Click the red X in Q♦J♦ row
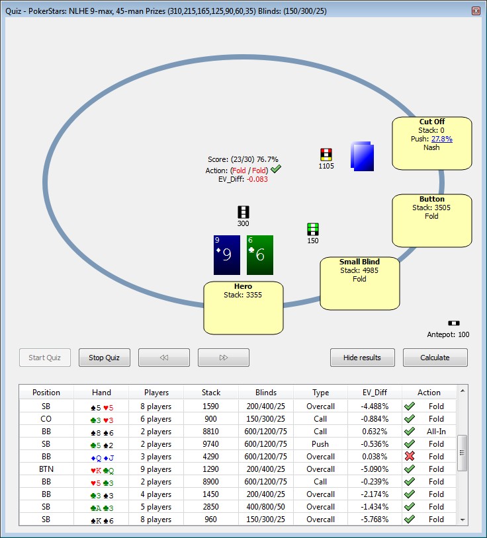Screen dimensions: 487x538 click(410, 456)
